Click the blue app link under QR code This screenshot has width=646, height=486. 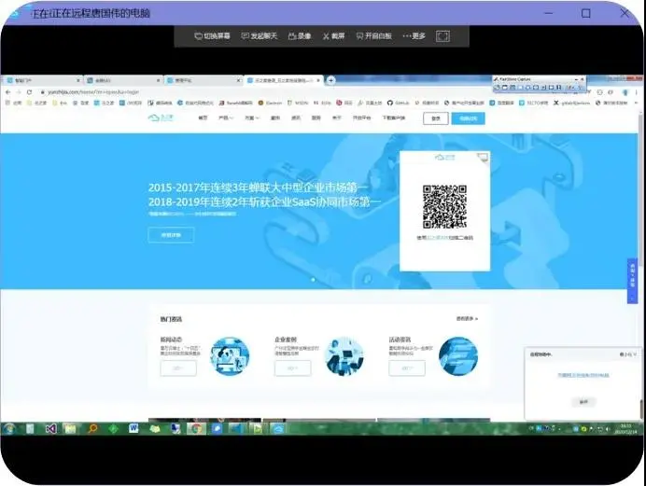[x=437, y=238]
